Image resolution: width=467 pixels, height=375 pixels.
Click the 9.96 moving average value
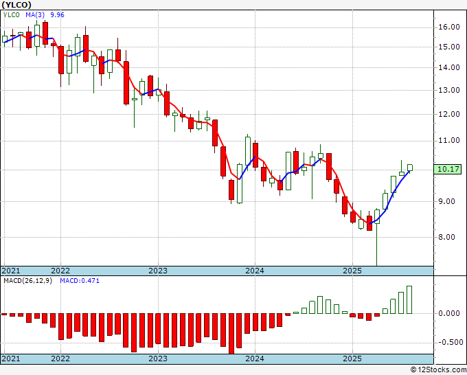57,15
